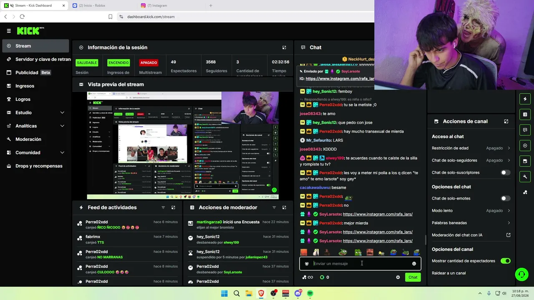Click the lightning activity feed shortcut icon
This screenshot has height=300, width=534.
pos(525,99)
